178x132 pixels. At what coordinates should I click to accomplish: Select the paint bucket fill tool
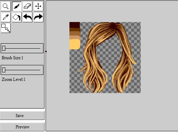click(16, 17)
